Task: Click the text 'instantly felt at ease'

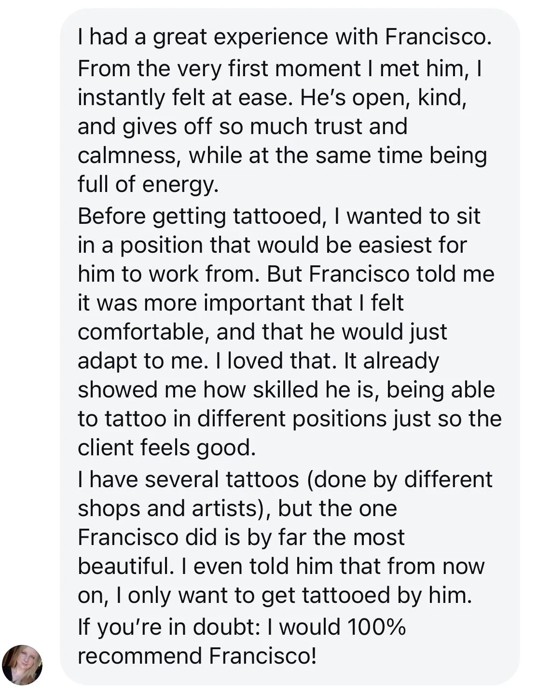Action: tap(185, 98)
